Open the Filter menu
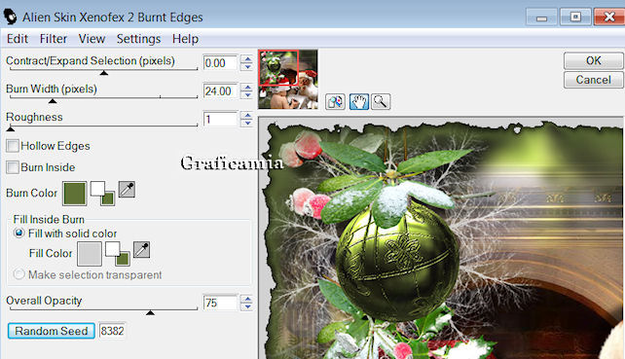The width and height of the screenshot is (625, 359). tap(53, 39)
